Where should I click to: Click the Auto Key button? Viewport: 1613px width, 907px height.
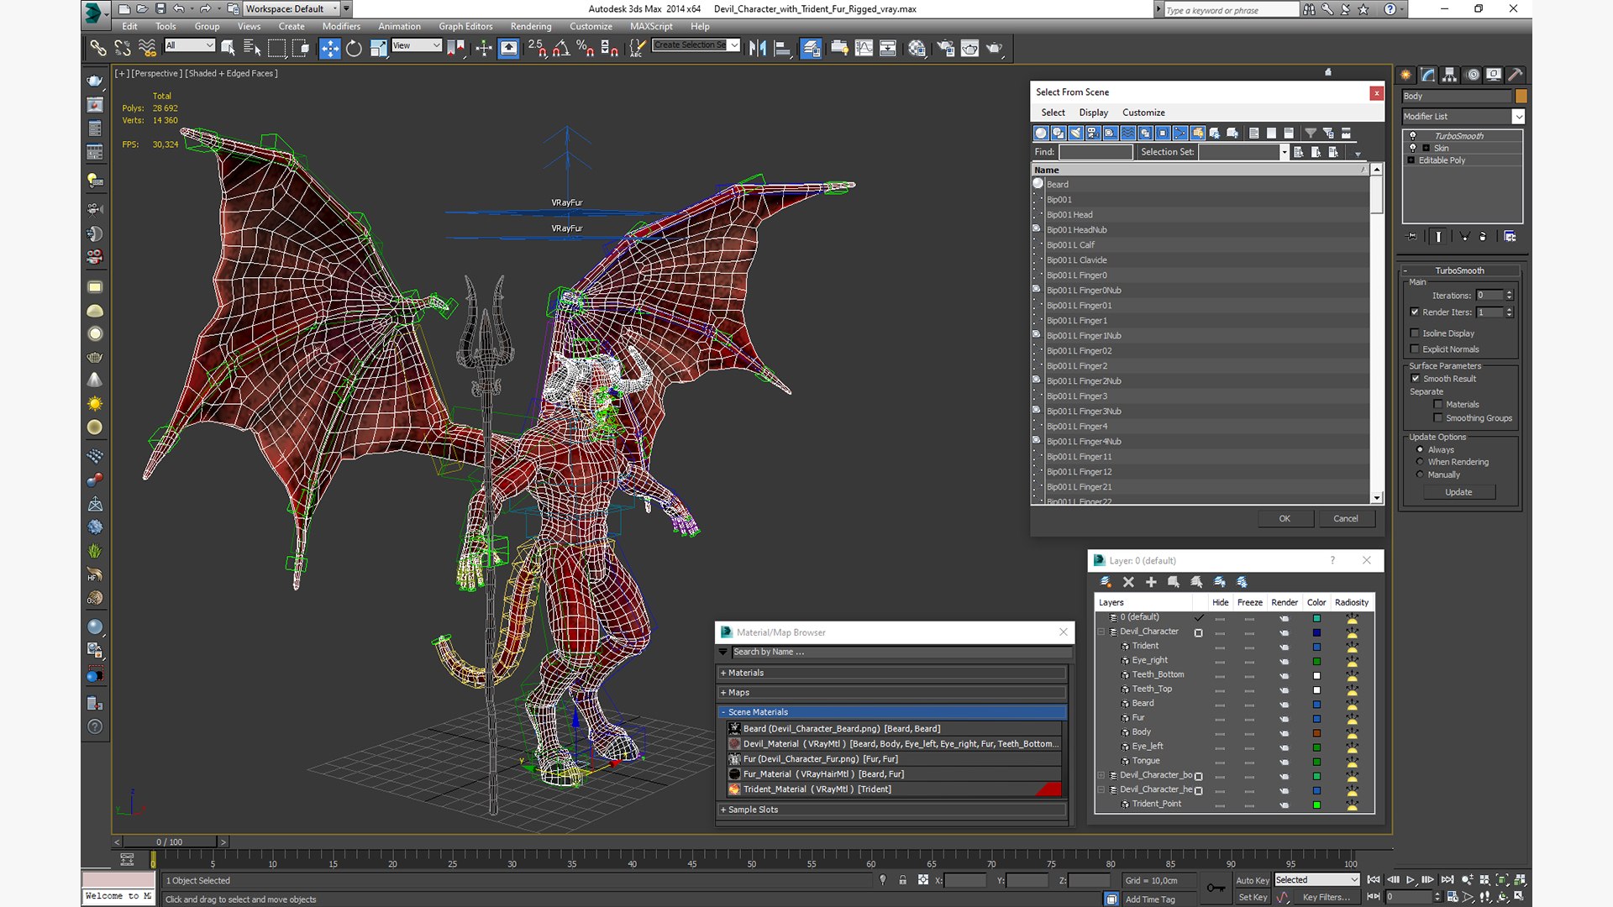point(1253,880)
